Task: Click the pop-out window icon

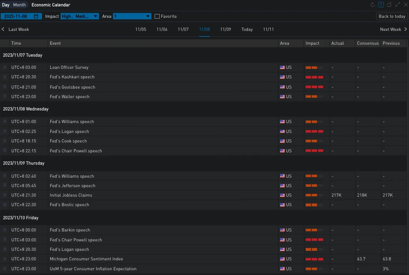Action: 389,5
